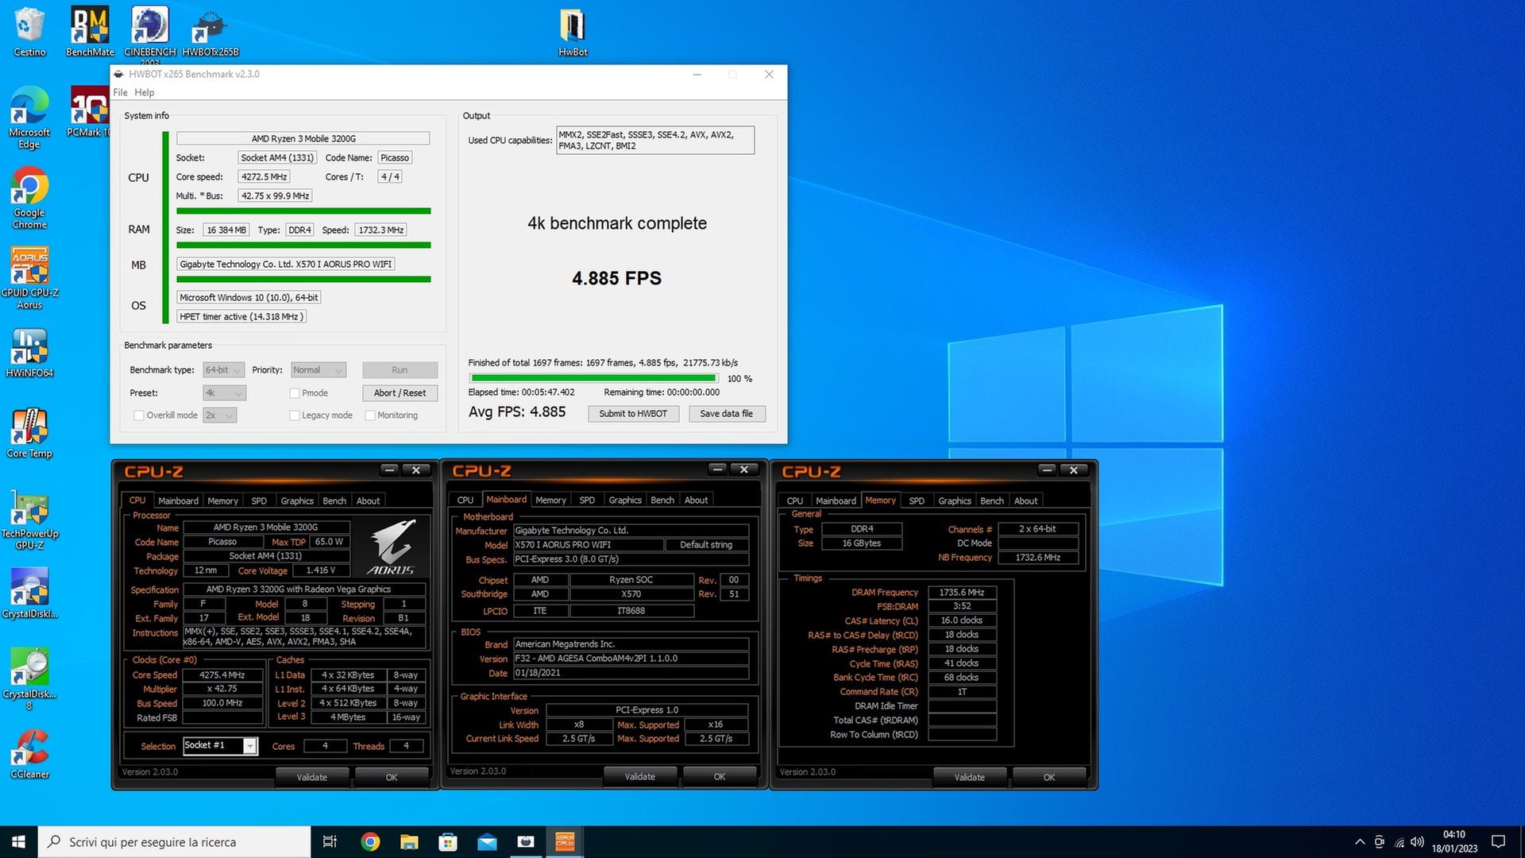
Task: Open the Benchmark type dropdown
Action: tap(223, 370)
